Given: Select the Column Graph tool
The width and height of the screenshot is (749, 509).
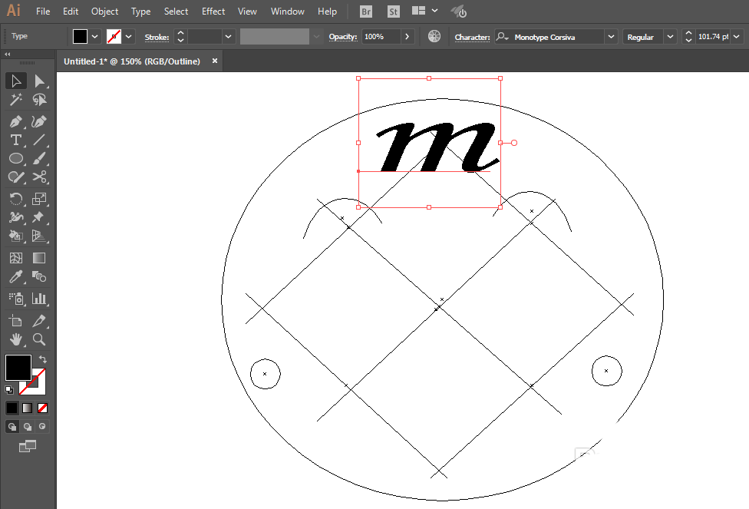Looking at the screenshot, I should (x=39, y=299).
